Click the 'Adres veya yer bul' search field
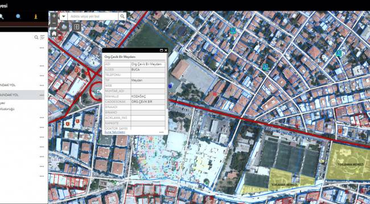Viewport: 370px width, 204px height. [93, 16]
